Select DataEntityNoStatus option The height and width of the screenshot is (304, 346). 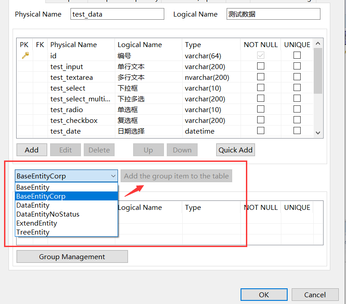tap(66, 214)
